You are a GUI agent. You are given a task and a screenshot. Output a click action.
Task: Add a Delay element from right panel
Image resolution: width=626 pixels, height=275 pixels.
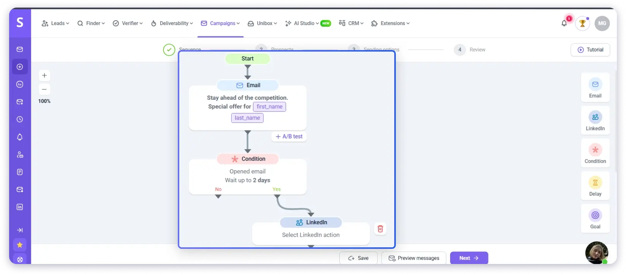[x=595, y=186]
